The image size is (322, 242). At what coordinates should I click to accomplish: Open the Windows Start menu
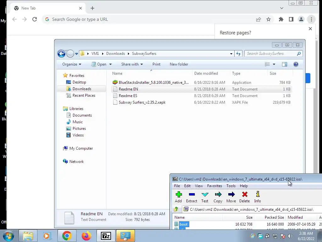[8, 236]
